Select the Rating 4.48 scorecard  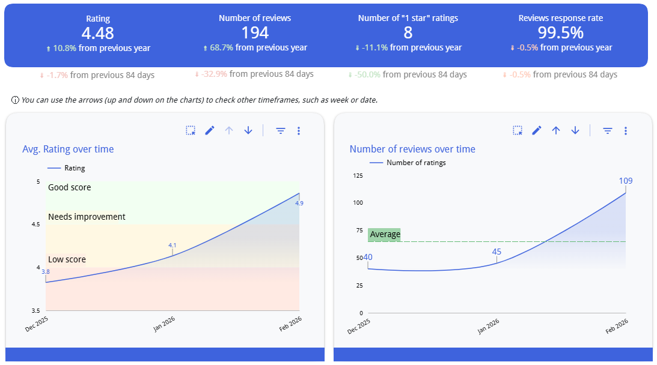(x=99, y=34)
